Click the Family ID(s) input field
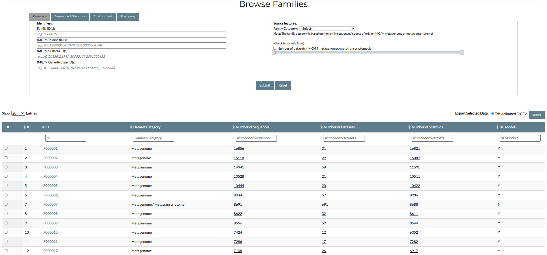This screenshot has height=255, width=547. point(131,34)
